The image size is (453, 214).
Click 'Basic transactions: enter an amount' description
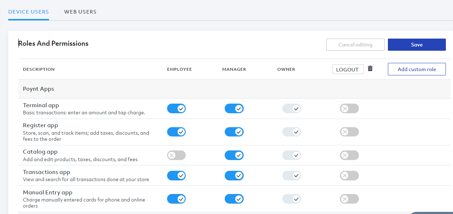84,113
